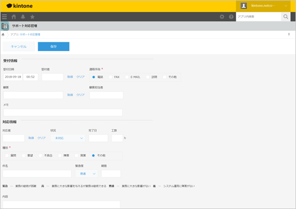The width and height of the screenshot is (296, 209).
Task: Select the 訪問 radio button
Action: [x=148, y=77]
